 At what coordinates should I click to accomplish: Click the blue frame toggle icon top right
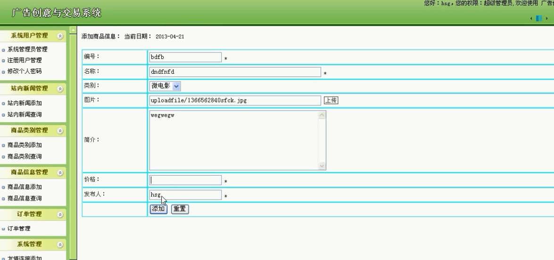[x=539, y=18]
